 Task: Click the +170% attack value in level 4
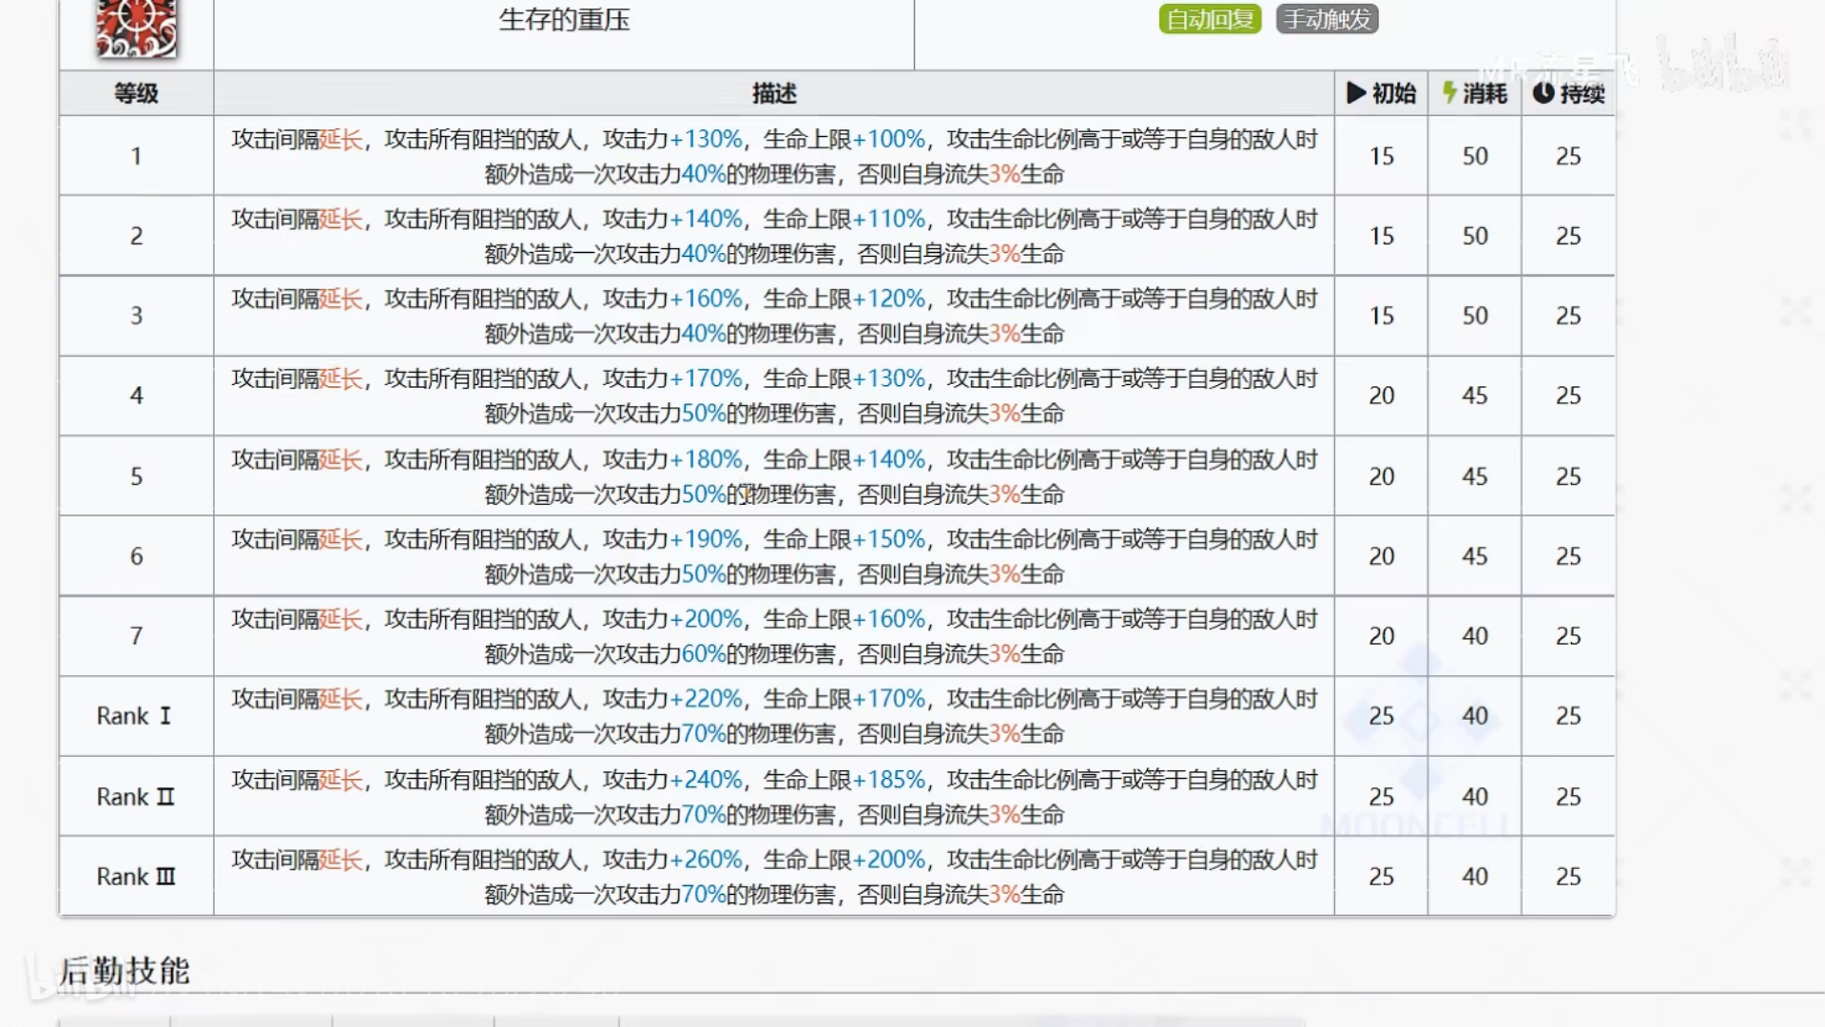click(706, 378)
